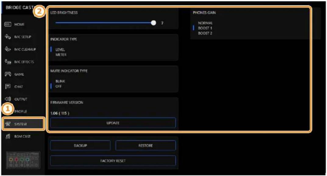Click the GAME controller icon
327x176 pixels.
click(8, 74)
